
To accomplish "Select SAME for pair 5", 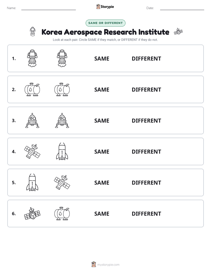I will (x=102, y=183).
